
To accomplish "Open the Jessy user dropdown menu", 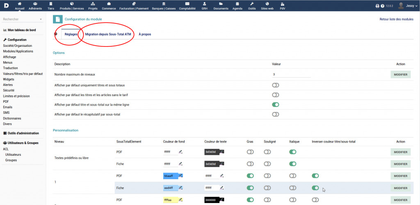I will coord(409,6).
